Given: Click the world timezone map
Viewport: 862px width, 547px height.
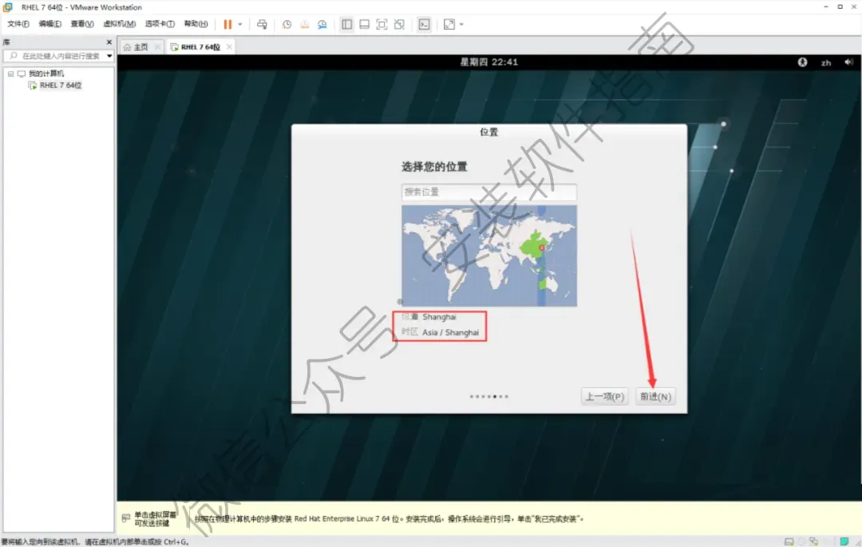Looking at the screenshot, I should click(x=489, y=256).
